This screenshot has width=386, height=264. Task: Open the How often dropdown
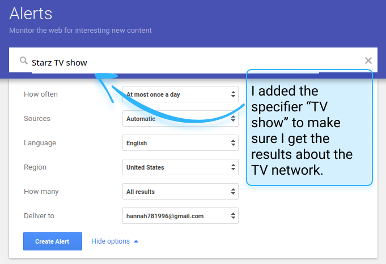(180, 94)
